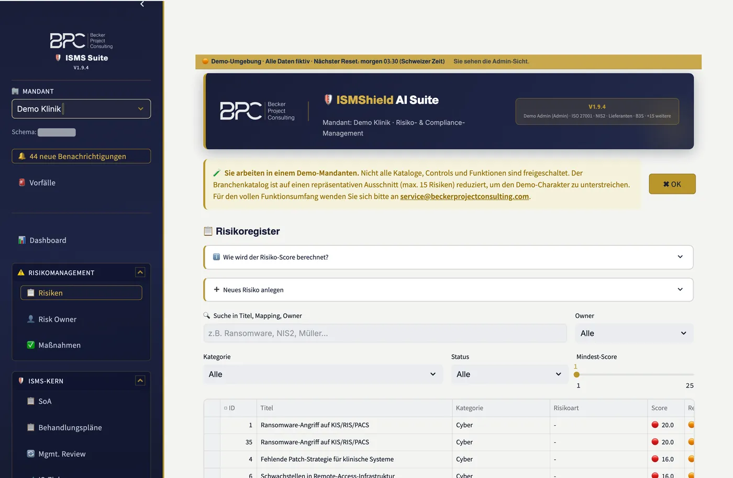Click the Vorfälle siren icon
The image size is (733, 478).
[22, 183]
